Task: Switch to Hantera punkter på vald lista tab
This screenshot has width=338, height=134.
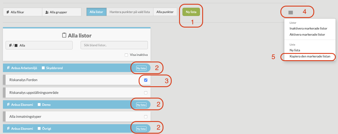Action: click(130, 12)
